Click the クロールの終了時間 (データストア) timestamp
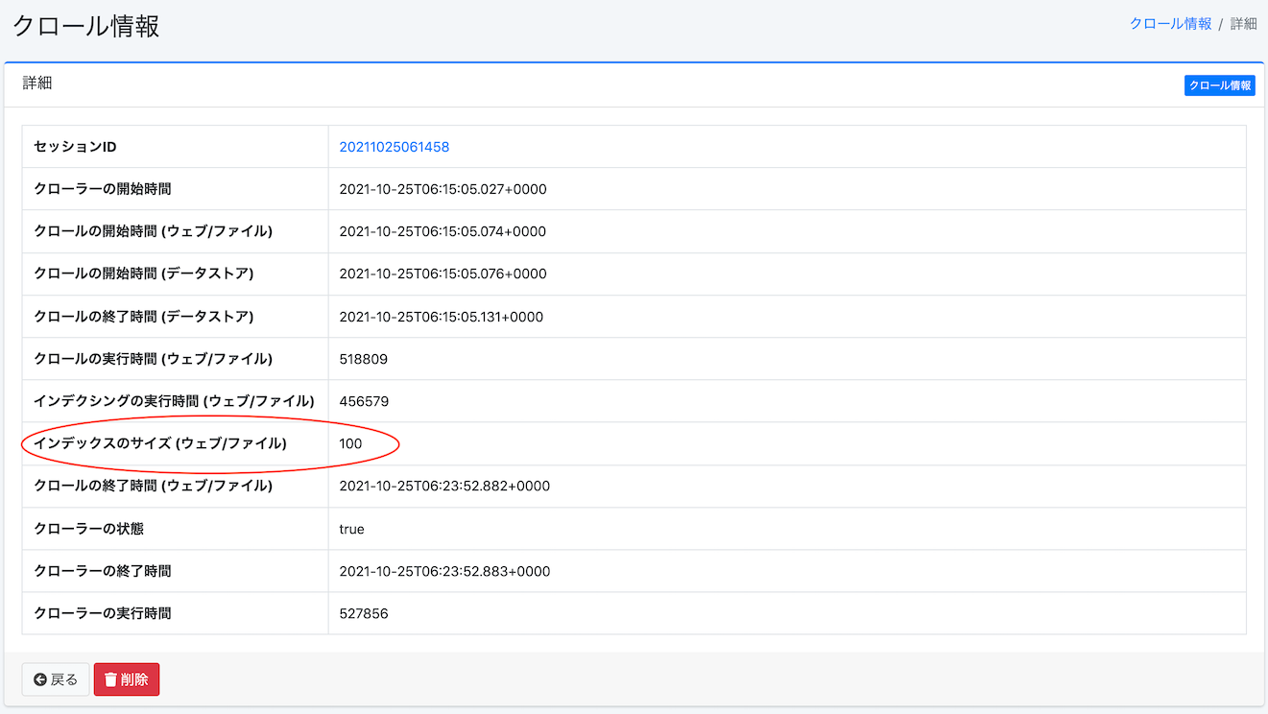This screenshot has height=714, width=1268. point(441,317)
